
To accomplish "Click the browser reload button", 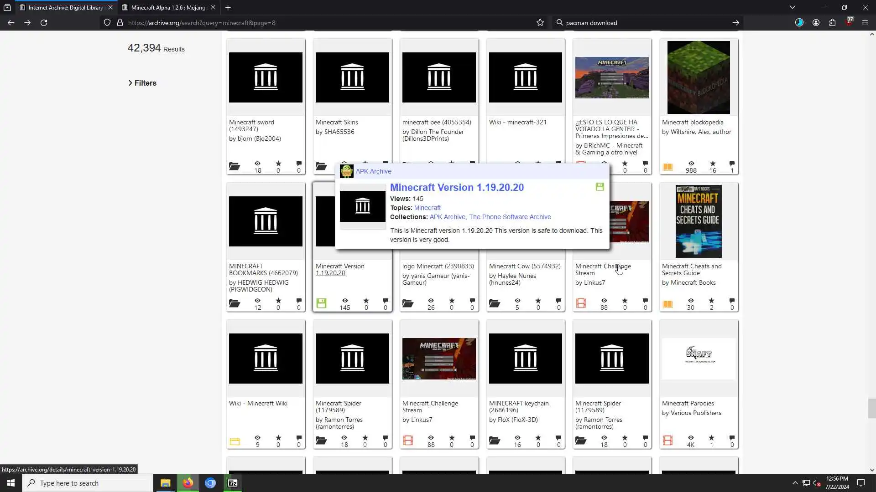I will point(44,23).
